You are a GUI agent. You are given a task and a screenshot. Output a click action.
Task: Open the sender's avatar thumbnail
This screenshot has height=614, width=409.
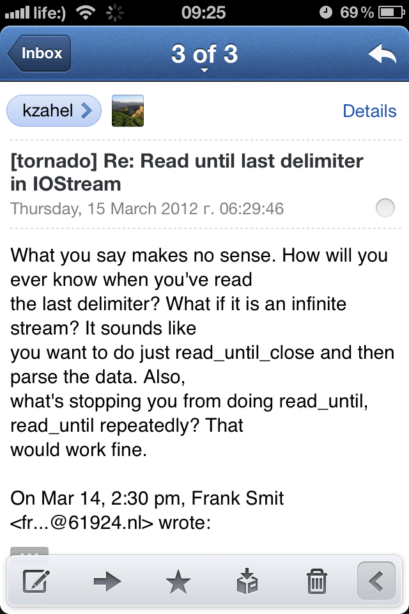tap(128, 111)
